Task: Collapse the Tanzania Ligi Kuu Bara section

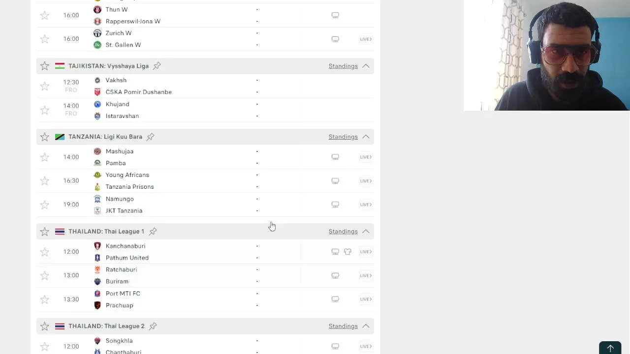Action: pos(366,137)
